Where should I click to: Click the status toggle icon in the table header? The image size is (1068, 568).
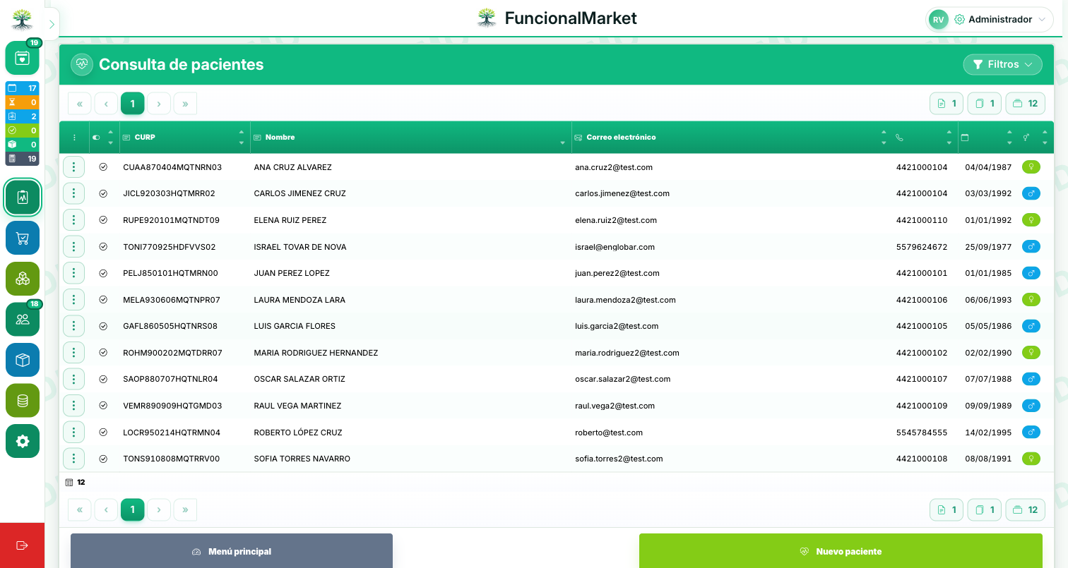tap(96, 138)
